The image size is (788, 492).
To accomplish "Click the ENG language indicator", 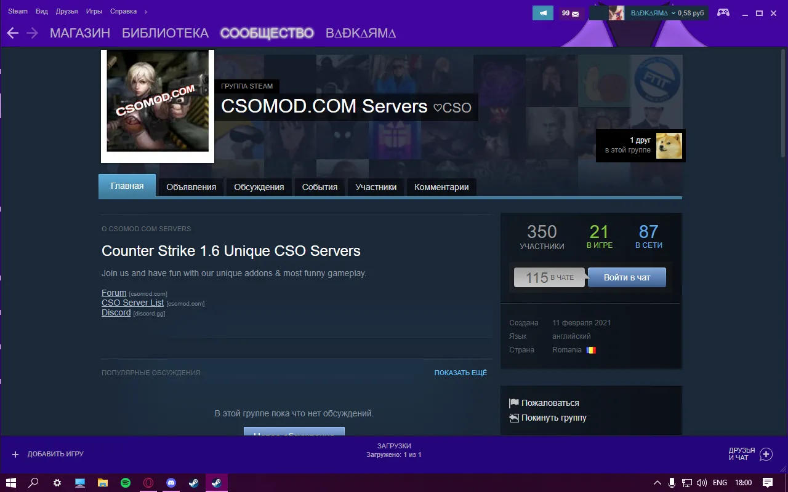I will coord(720,483).
